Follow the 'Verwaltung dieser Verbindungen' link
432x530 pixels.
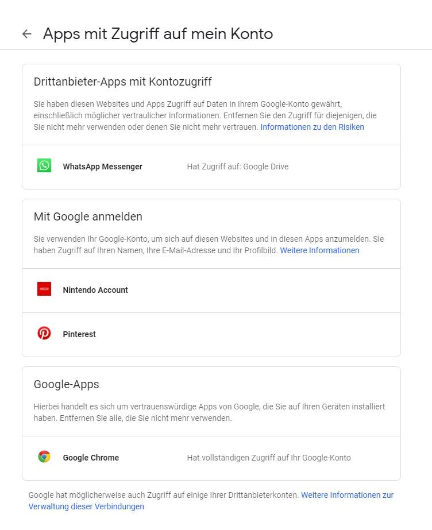click(x=86, y=506)
